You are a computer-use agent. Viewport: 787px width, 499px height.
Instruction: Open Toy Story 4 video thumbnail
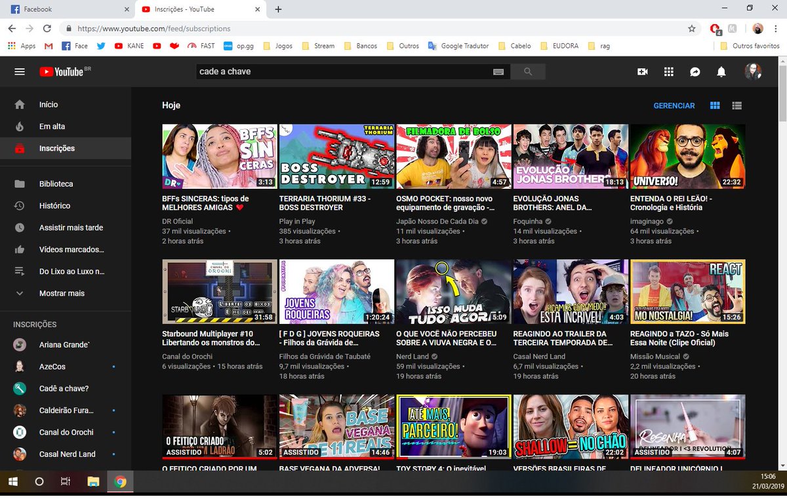[x=453, y=427]
